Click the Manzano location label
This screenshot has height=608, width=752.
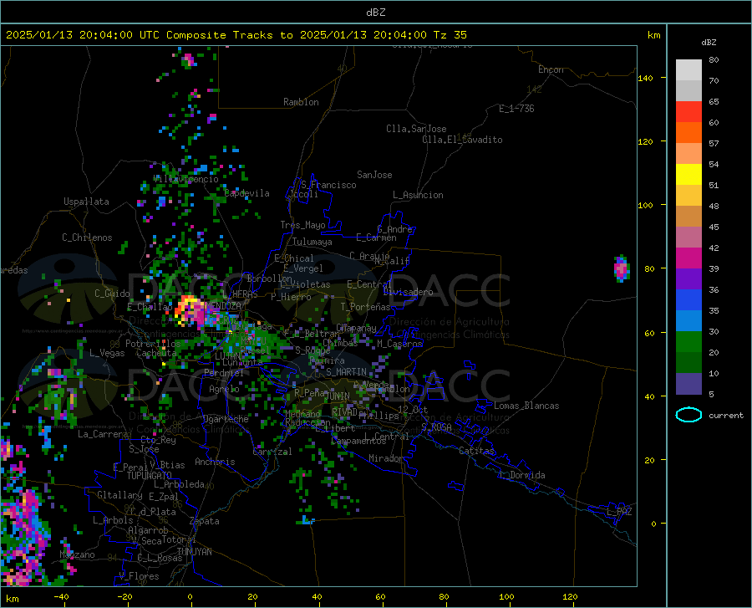[x=77, y=554]
